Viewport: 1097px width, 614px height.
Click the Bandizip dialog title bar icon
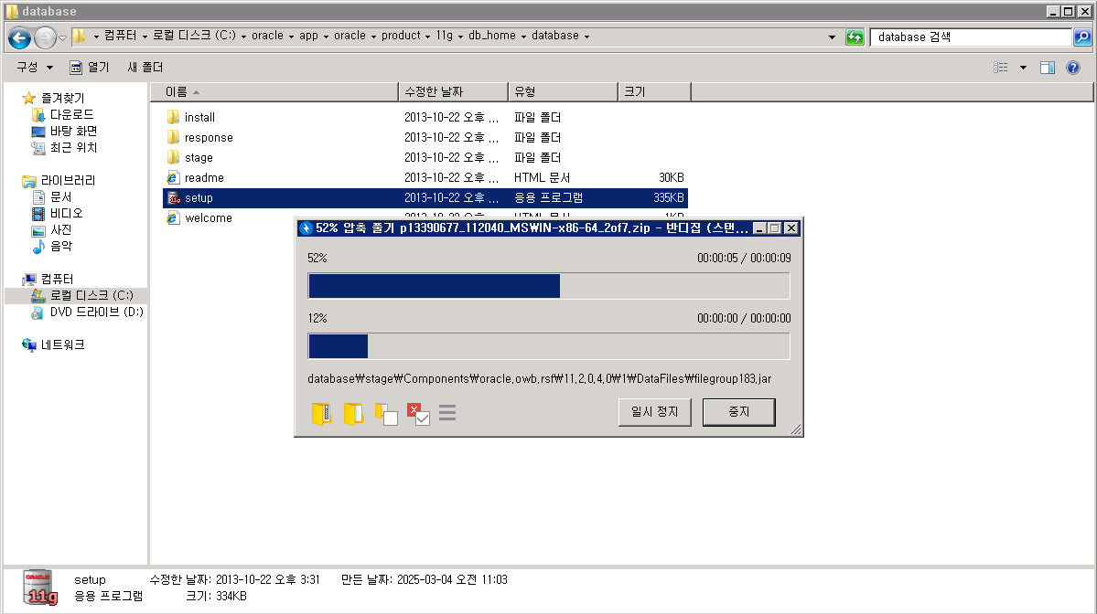(x=306, y=228)
